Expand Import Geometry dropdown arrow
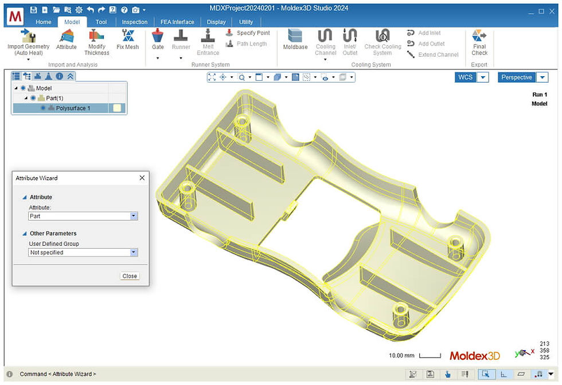This screenshot has height=385, width=562. pos(28,60)
